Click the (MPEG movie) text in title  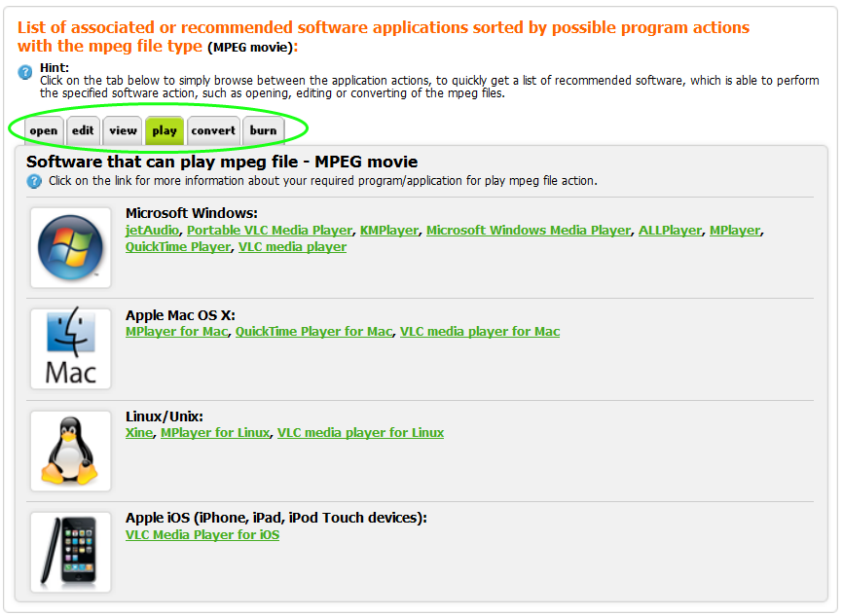tap(250, 48)
